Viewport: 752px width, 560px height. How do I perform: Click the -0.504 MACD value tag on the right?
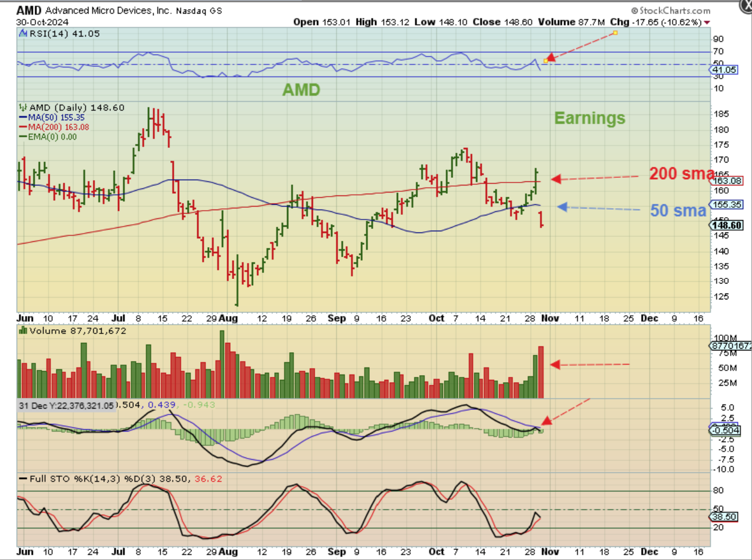coord(726,430)
